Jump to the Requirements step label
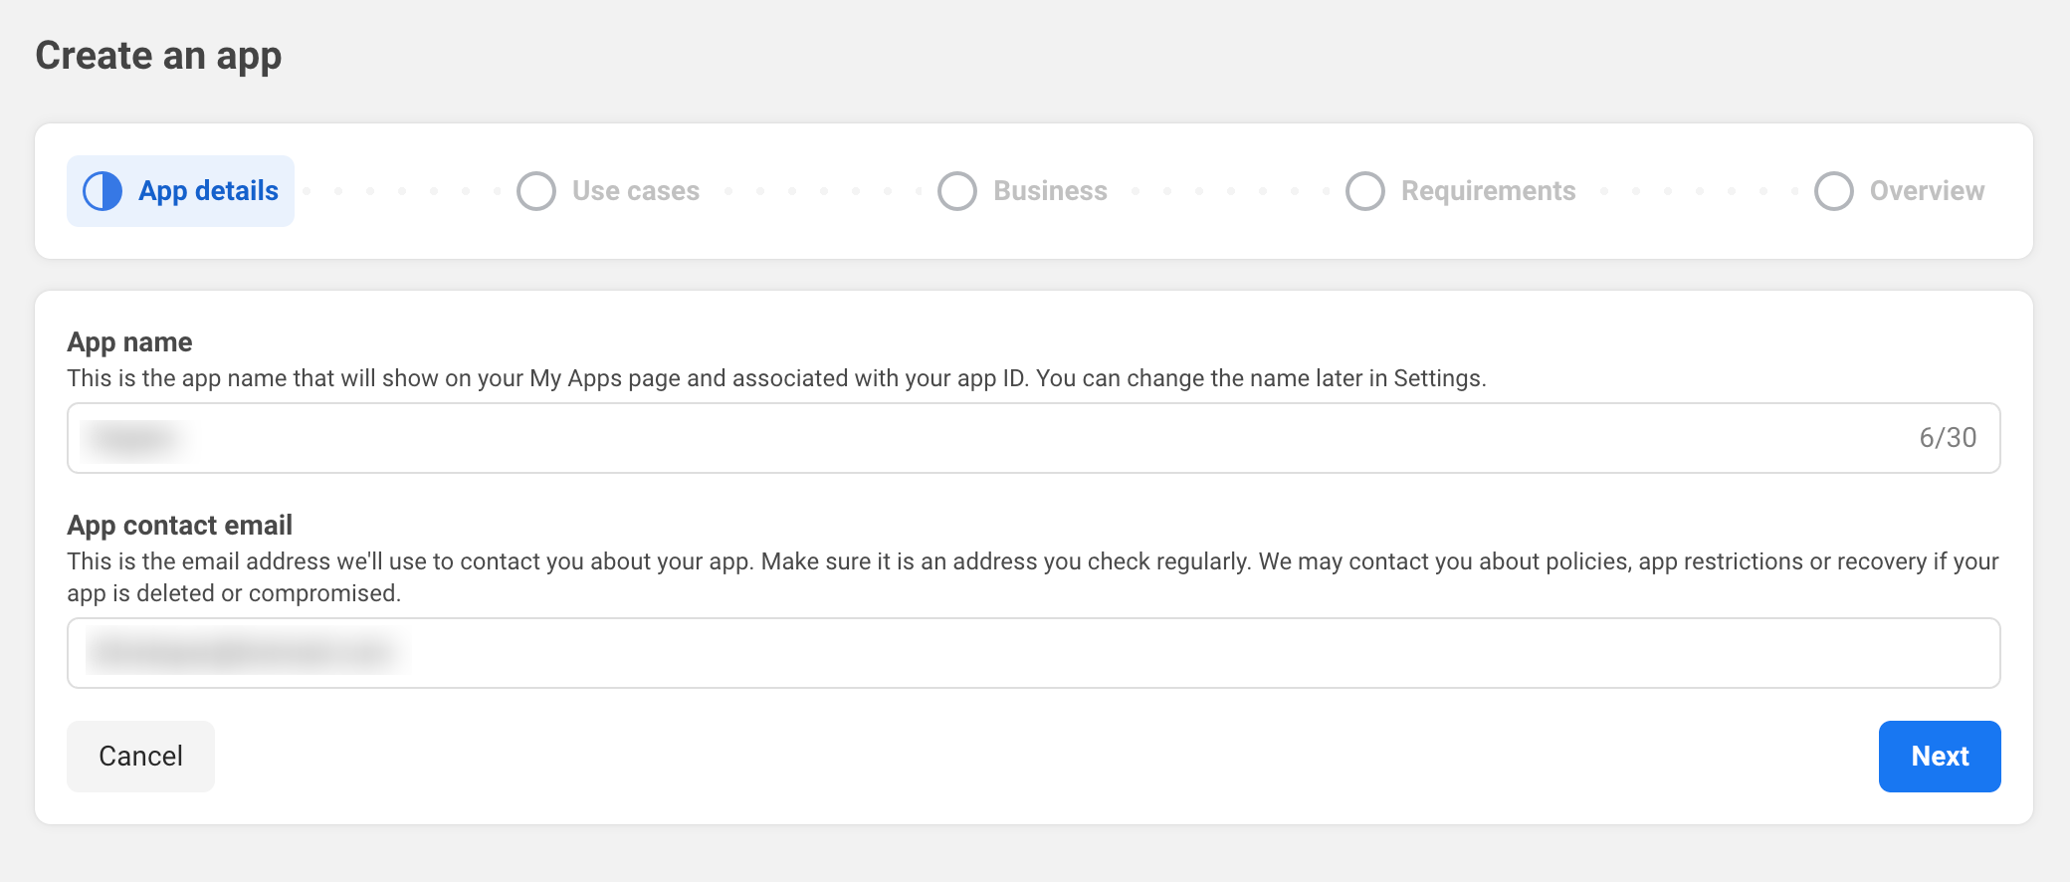This screenshot has width=2070, height=882. click(x=1488, y=191)
